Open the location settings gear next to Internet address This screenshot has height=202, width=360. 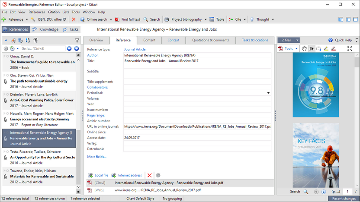click(158, 175)
